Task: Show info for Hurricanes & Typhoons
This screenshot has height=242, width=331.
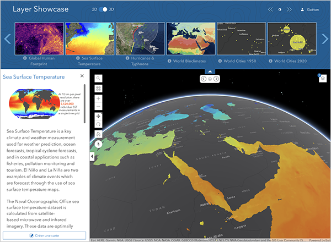Action: (127, 58)
